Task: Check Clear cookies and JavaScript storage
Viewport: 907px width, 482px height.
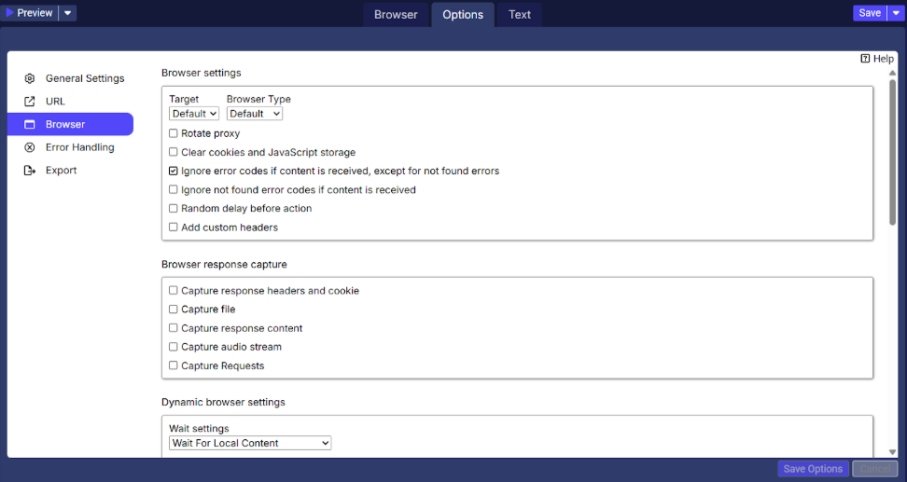Action: click(x=174, y=152)
